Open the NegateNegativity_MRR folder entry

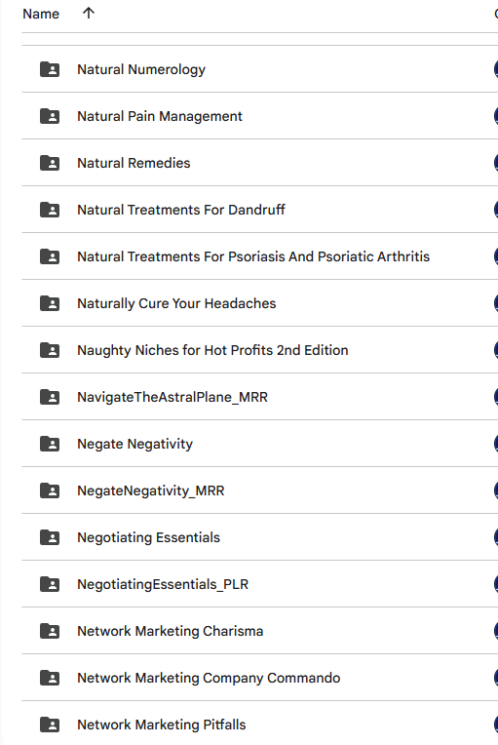click(150, 490)
